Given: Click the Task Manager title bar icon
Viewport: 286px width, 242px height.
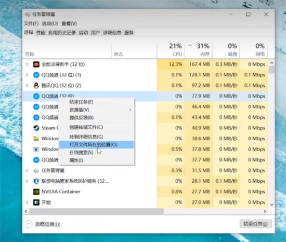Looking at the screenshot, I should click(x=28, y=14).
